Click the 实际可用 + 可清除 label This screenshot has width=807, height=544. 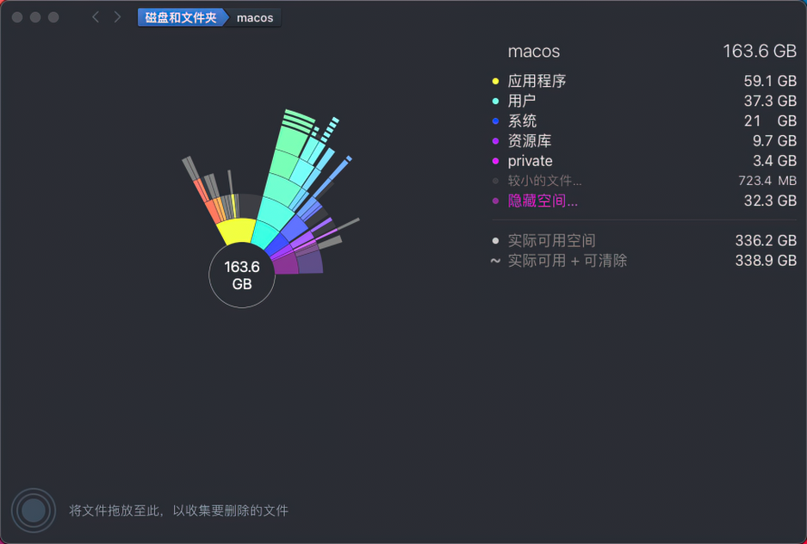(x=568, y=261)
